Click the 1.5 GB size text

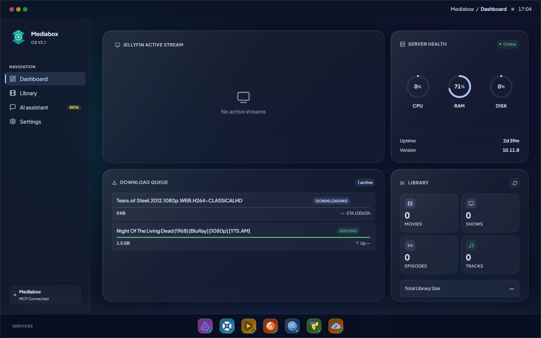(x=123, y=243)
